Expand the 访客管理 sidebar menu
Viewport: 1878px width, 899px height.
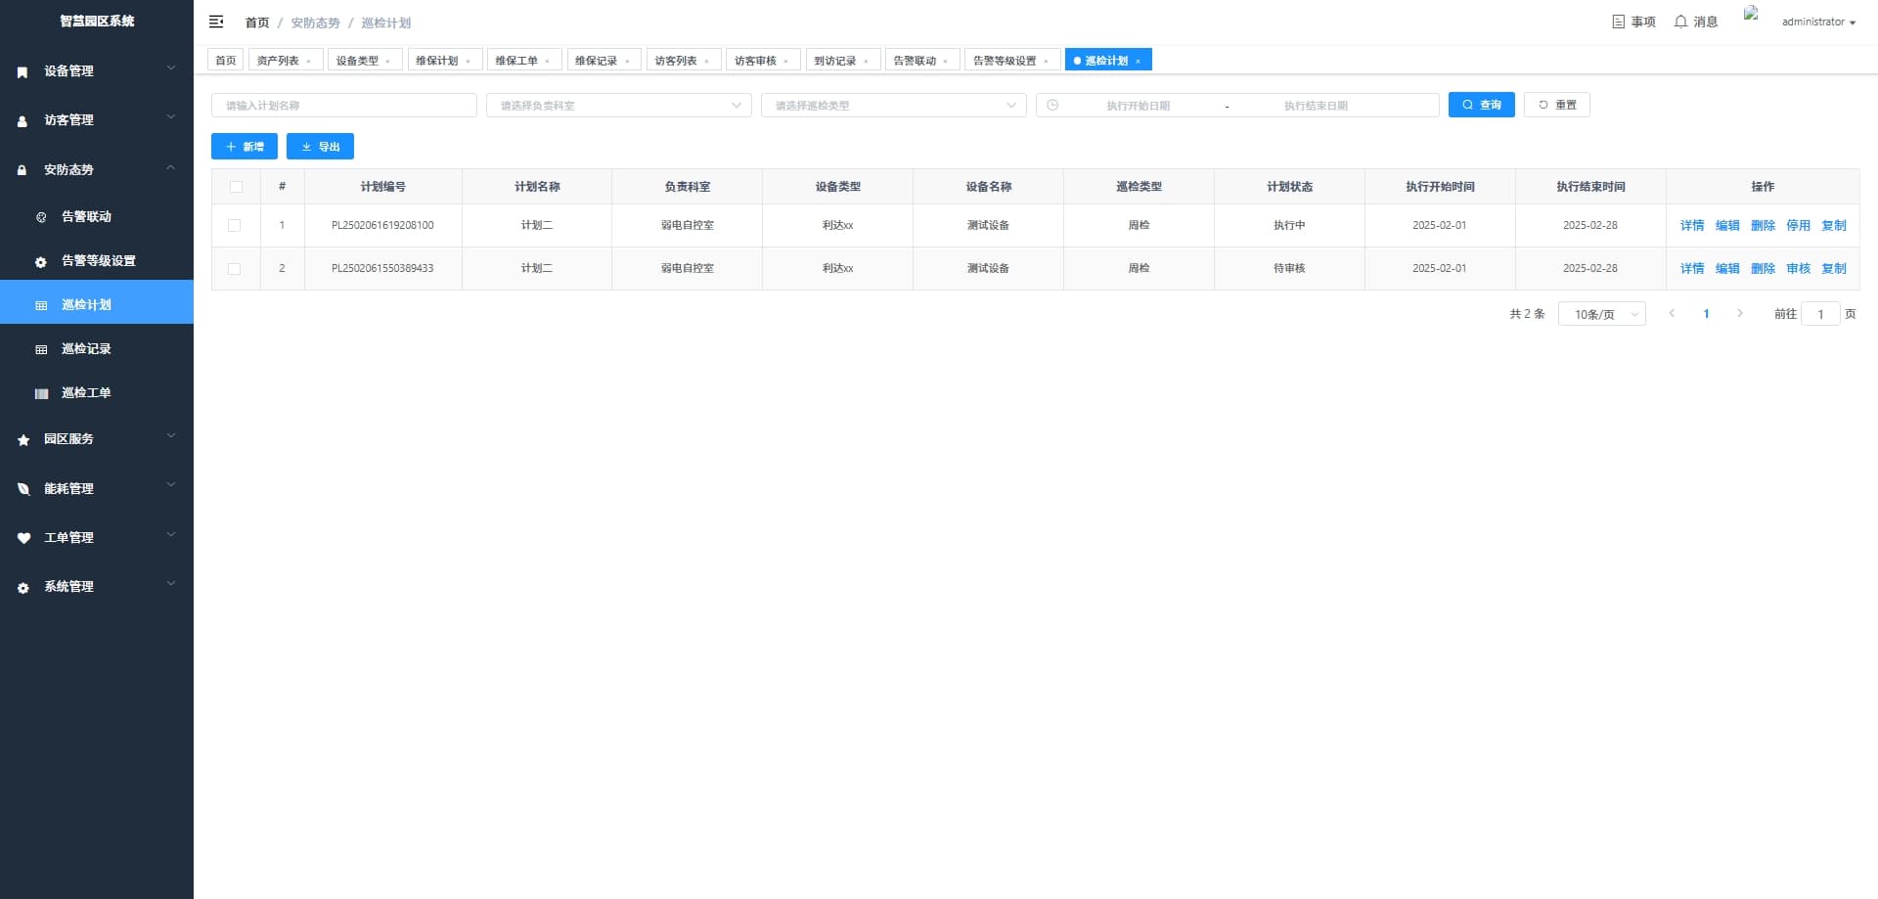pyautogui.click(x=97, y=119)
